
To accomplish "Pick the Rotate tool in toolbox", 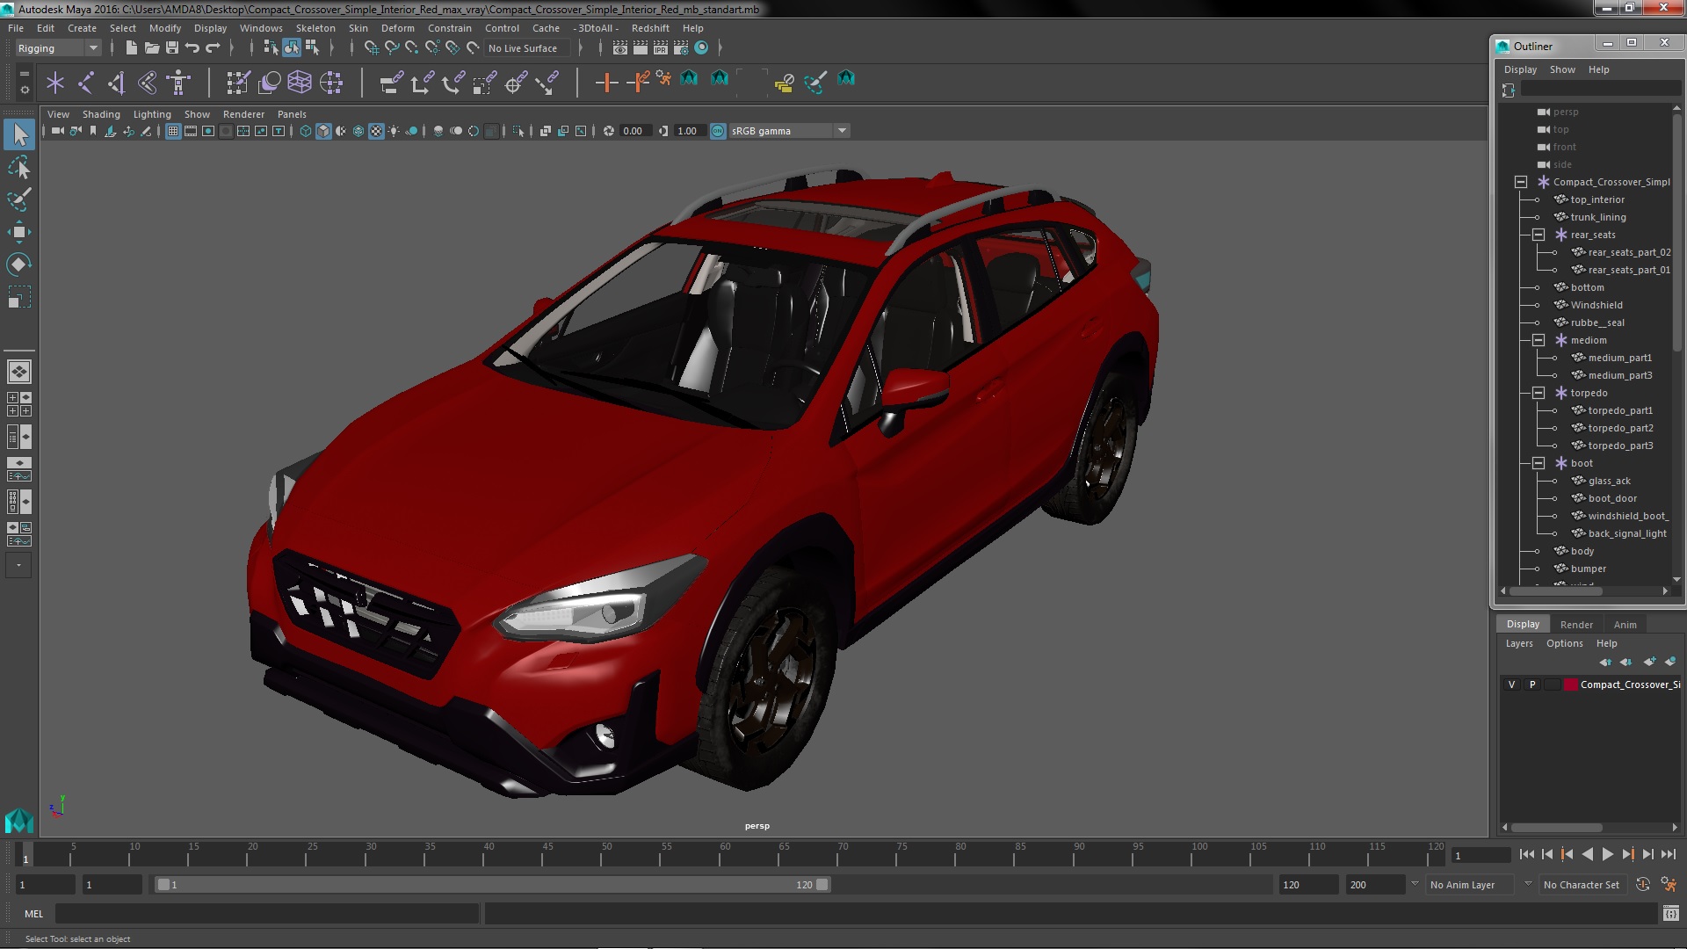I will 19,264.
